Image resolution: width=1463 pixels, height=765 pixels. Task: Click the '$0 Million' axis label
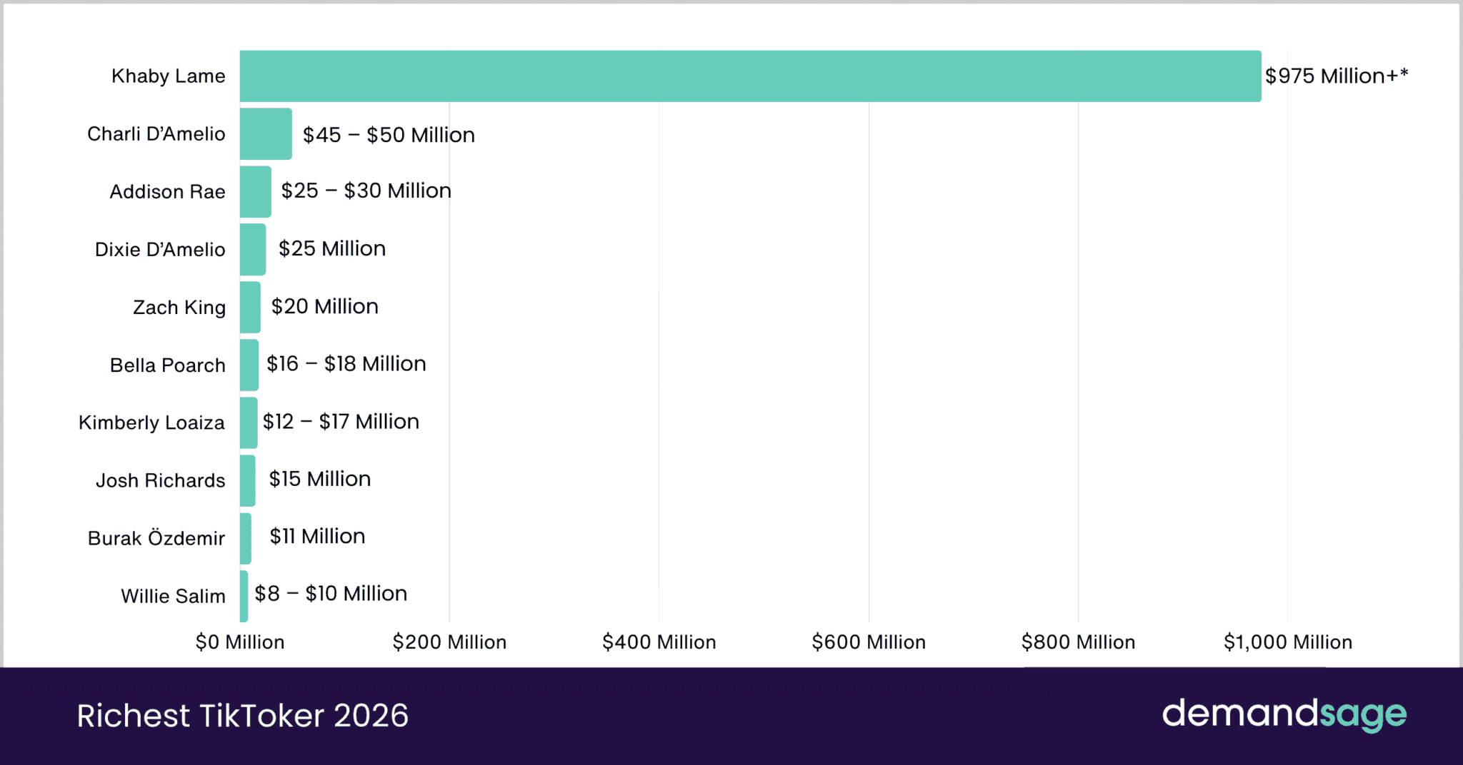click(240, 642)
